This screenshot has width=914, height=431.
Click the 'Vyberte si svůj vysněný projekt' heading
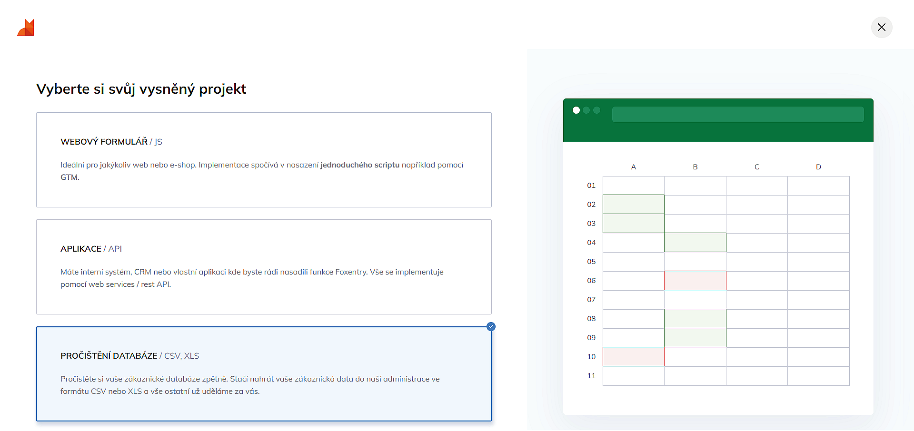(x=141, y=89)
